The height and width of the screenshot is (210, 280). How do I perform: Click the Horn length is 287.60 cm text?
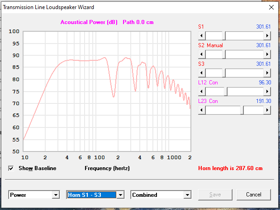[230, 168]
